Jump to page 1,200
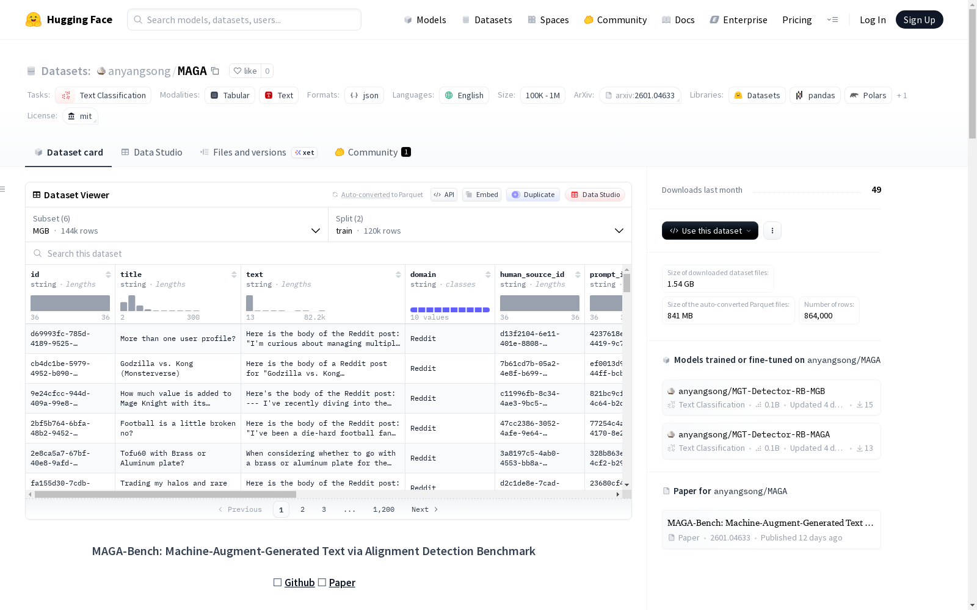The width and height of the screenshot is (977, 610). [383, 509]
